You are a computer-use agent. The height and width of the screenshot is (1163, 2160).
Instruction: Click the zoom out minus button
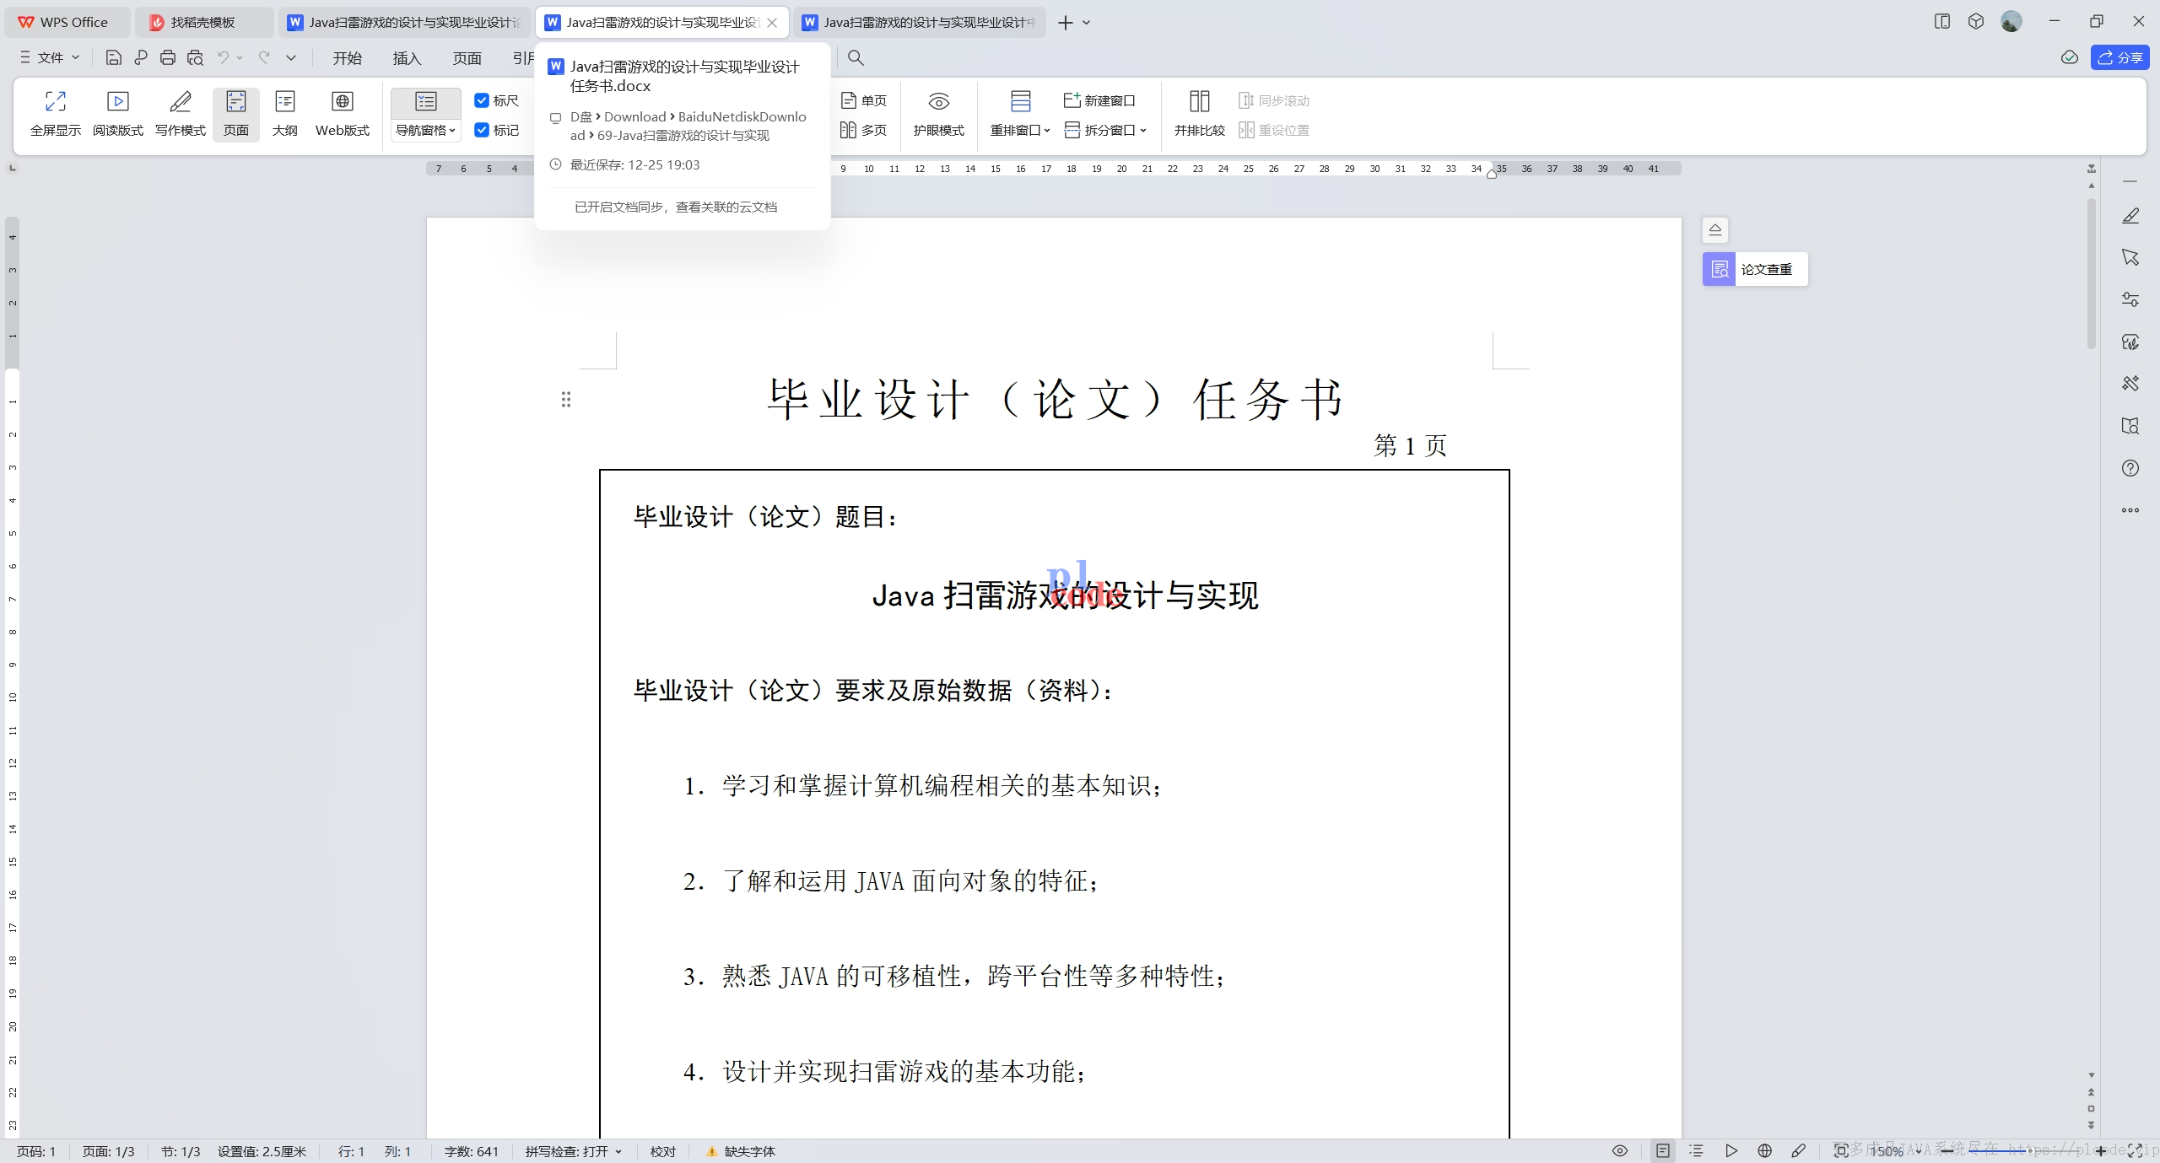tap(1947, 1151)
